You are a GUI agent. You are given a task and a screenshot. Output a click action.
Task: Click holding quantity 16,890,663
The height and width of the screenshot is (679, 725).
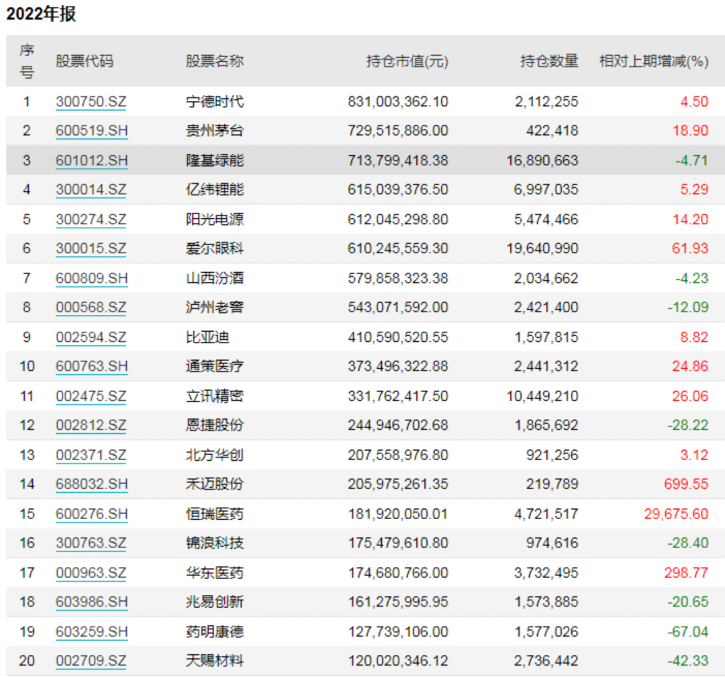coord(542,161)
